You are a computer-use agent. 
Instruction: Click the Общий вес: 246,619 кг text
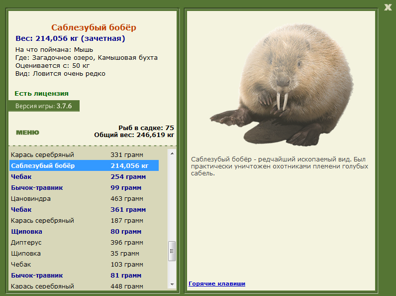(x=134, y=135)
